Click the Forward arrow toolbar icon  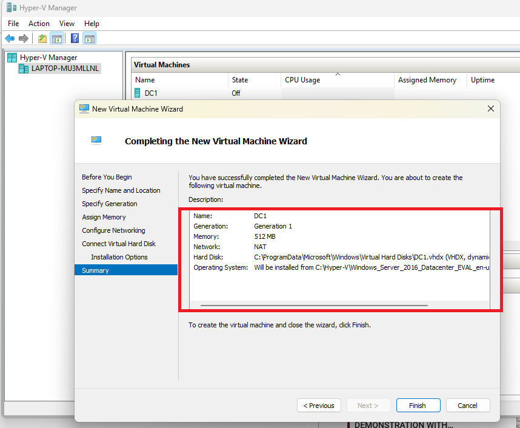tap(24, 38)
